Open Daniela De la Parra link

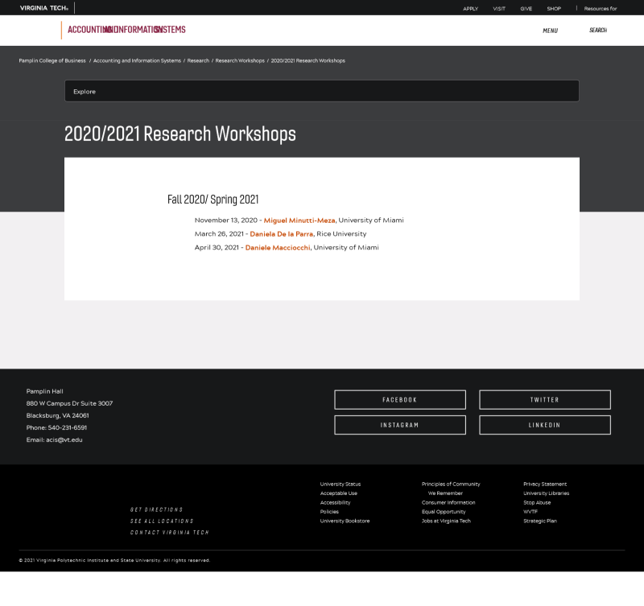(x=281, y=234)
